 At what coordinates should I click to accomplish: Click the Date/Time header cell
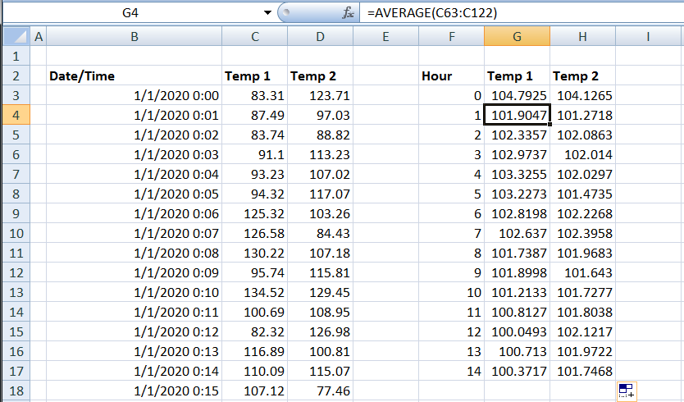click(x=135, y=76)
